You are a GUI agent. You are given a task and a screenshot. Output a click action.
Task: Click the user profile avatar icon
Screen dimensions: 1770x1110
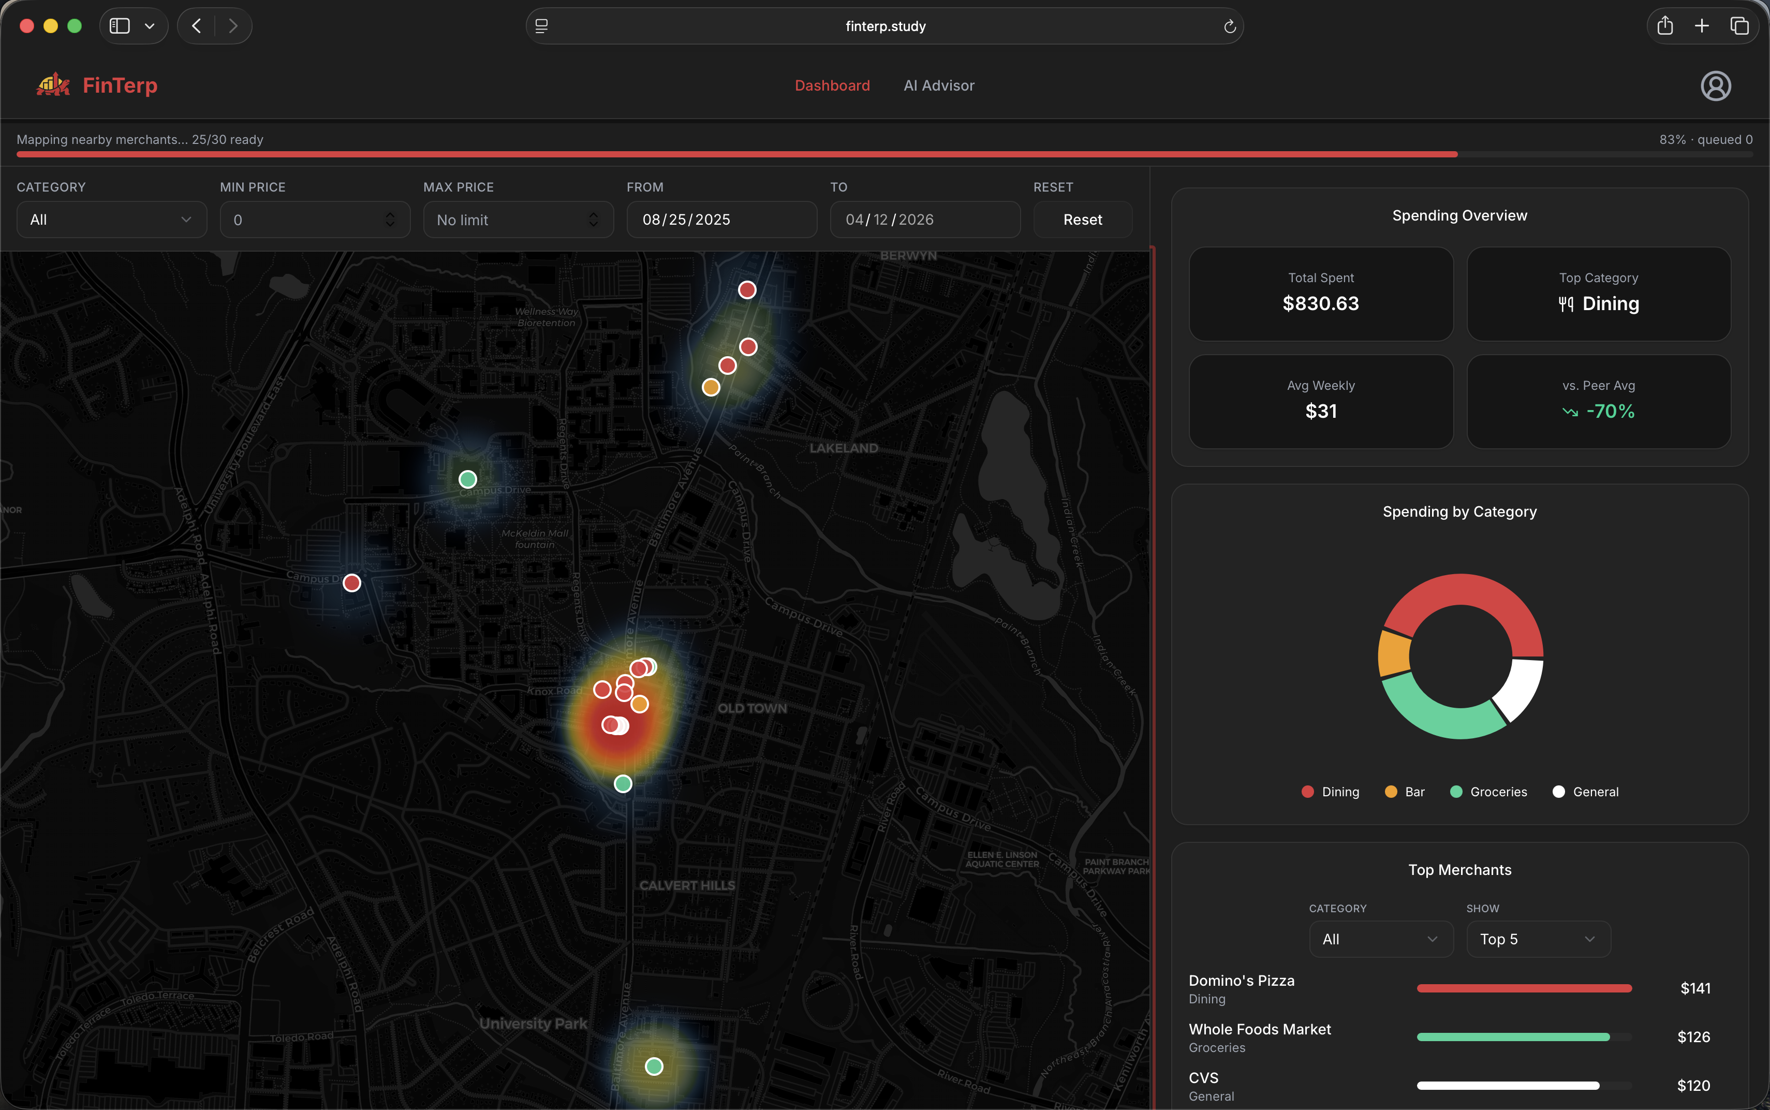click(1715, 86)
